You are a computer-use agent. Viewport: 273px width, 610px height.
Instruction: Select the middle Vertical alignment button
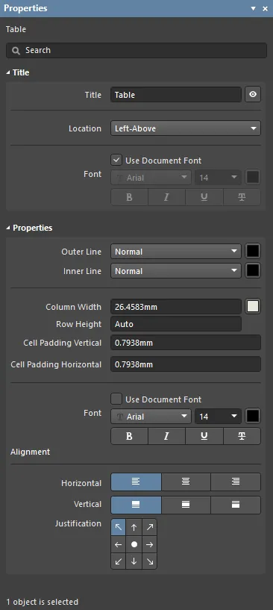tap(186, 505)
